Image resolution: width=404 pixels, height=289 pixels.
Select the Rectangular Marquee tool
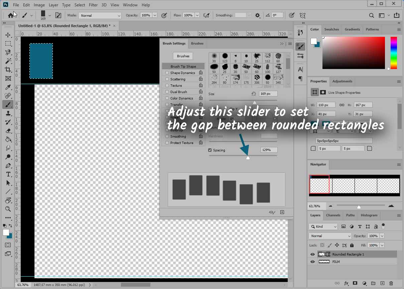click(8, 44)
